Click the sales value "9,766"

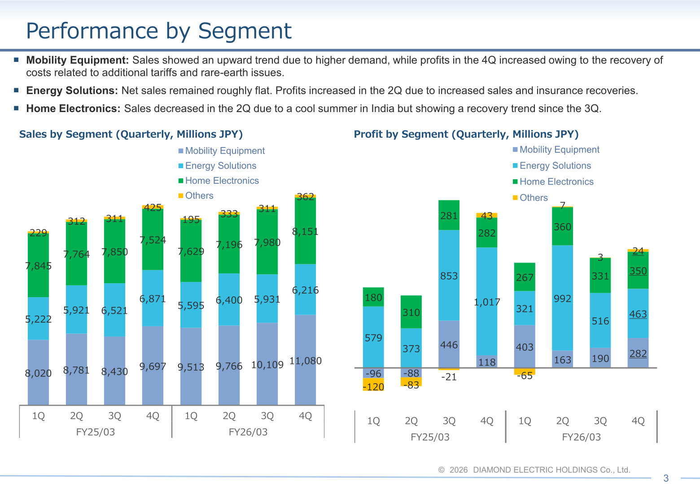coord(229,366)
